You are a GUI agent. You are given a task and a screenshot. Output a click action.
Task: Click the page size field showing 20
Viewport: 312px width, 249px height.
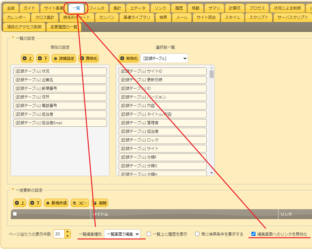click(59, 234)
